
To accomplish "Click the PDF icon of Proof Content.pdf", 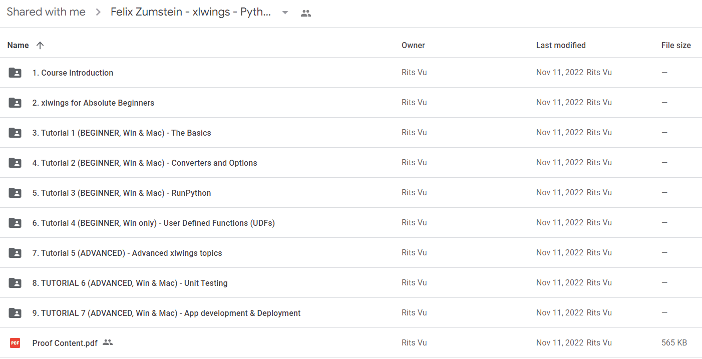I will (x=15, y=343).
